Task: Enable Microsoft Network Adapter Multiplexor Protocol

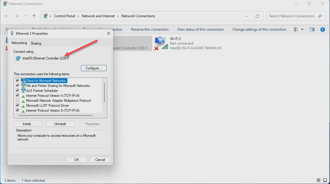Action: [x=17, y=100]
